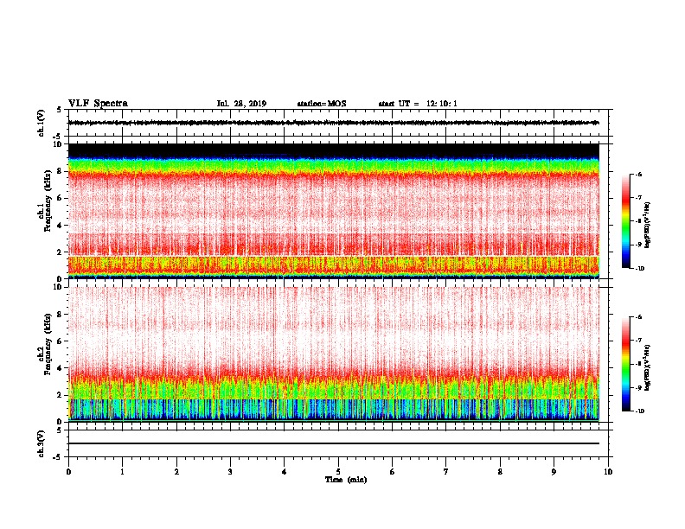Click the "-6" label on upper colorbar

[639, 174]
